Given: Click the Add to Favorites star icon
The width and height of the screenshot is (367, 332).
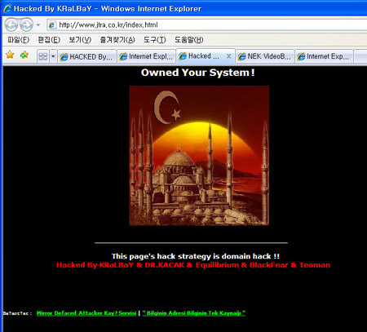Looking at the screenshot, I should coord(24,55).
